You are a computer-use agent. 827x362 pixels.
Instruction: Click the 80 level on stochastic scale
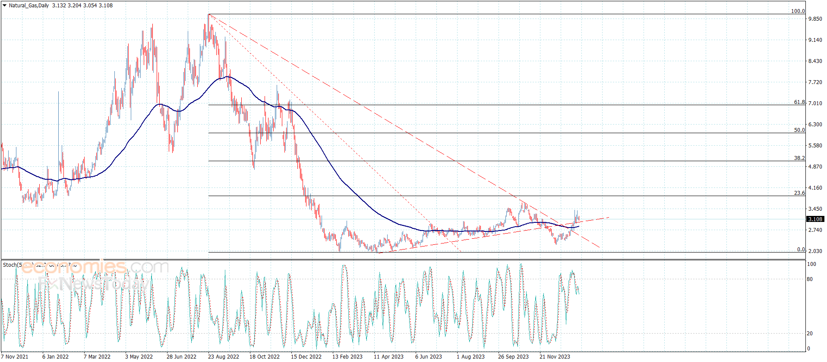(x=810, y=279)
